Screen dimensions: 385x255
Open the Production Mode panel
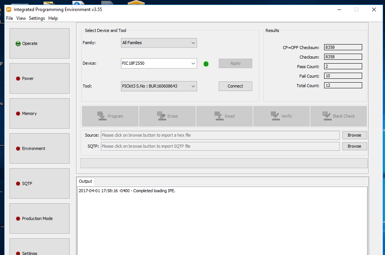[40, 218]
